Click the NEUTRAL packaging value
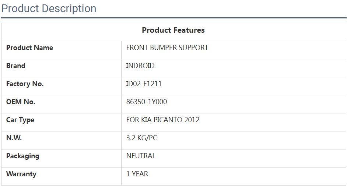Screen dimensions: 347x187 point(141,156)
